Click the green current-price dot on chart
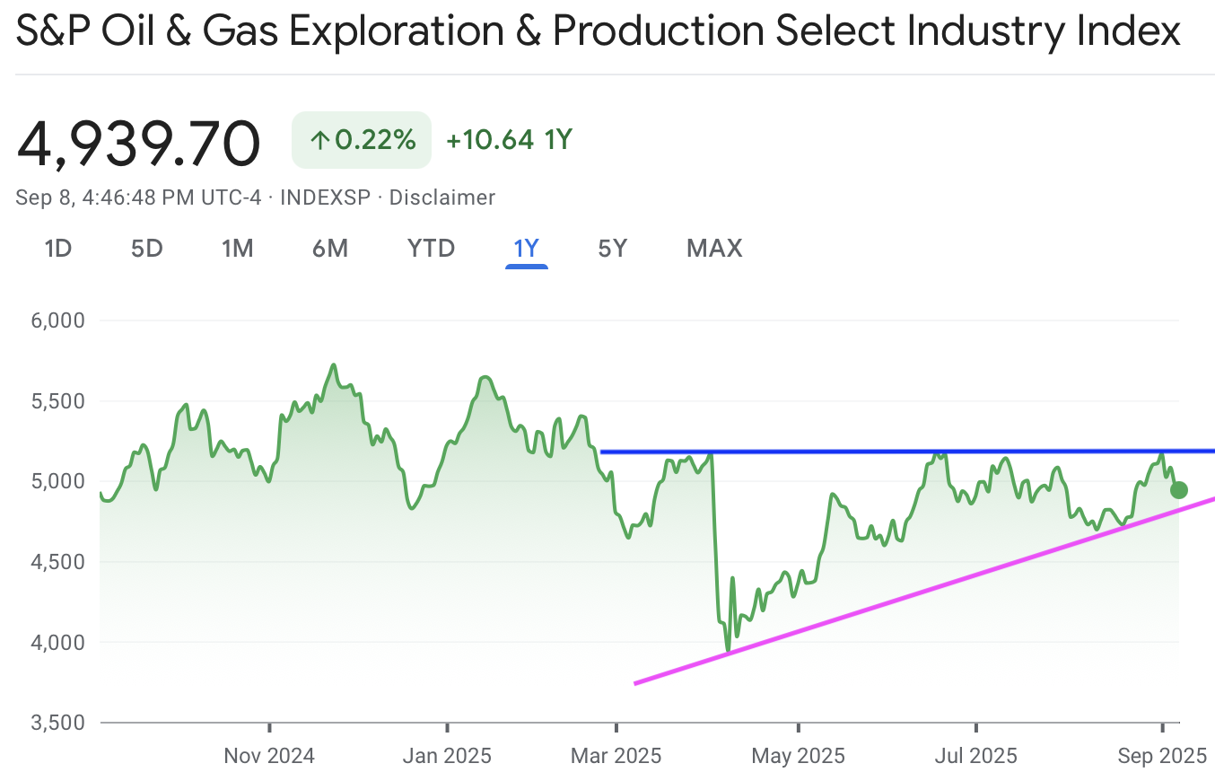Image resolution: width=1215 pixels, height=781 pixels. point(1179,490)
